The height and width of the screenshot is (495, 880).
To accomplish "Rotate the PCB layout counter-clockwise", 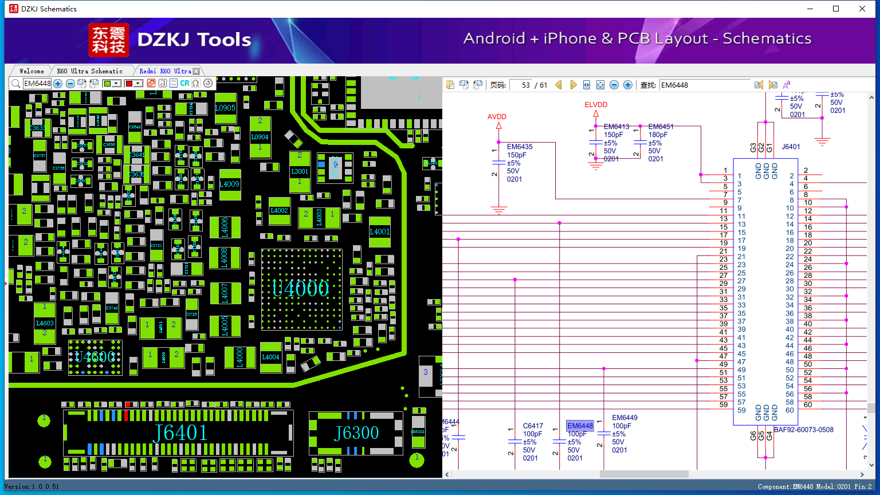I will [95, 84].
